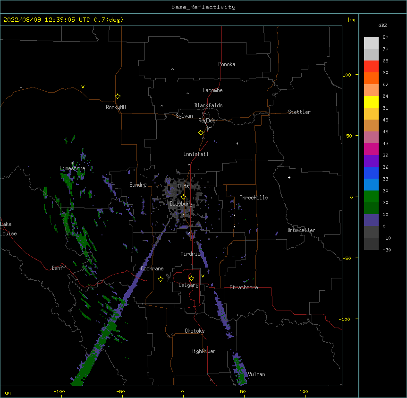
Task: Click the HighRiver label
Action: click(x=203, y=351)
